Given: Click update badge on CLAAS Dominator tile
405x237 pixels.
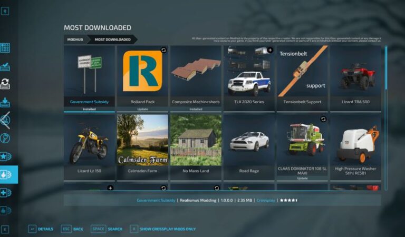Looking at the screenshot, I should (323, 119).
